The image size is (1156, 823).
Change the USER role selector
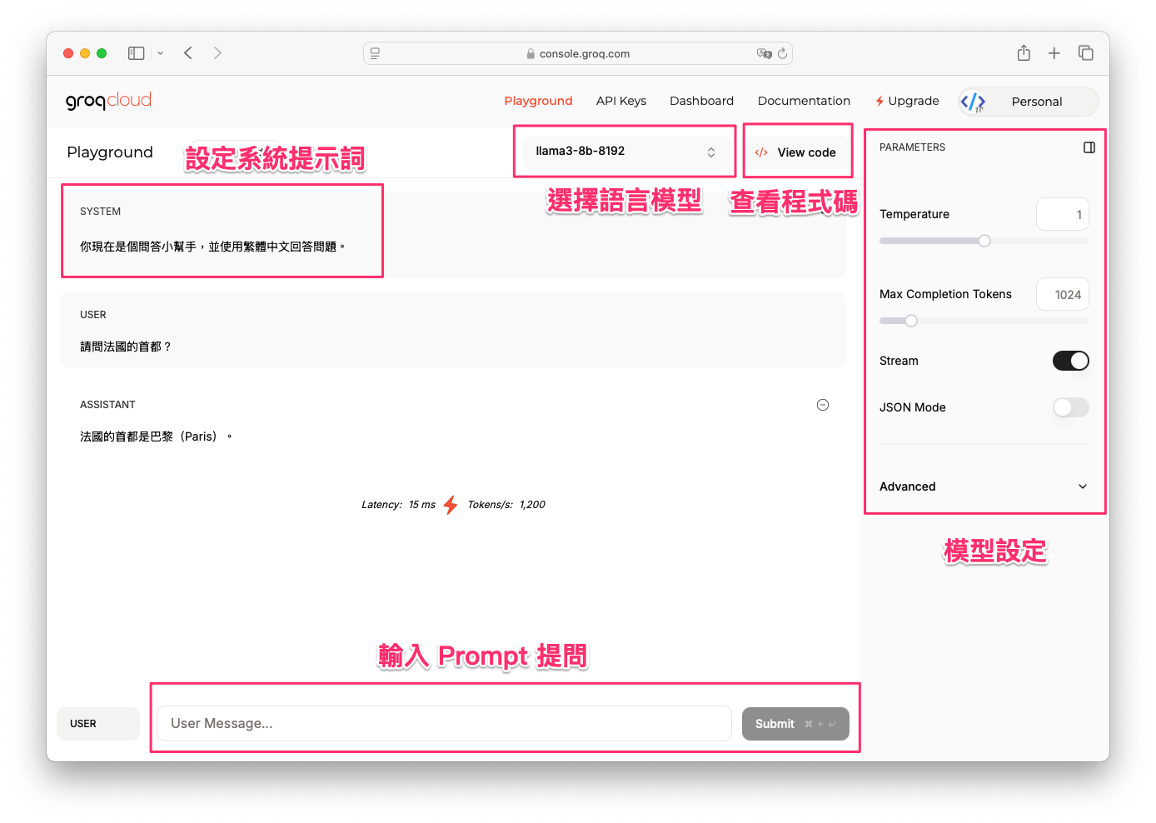pyautogui.click(x=98, y=724)
